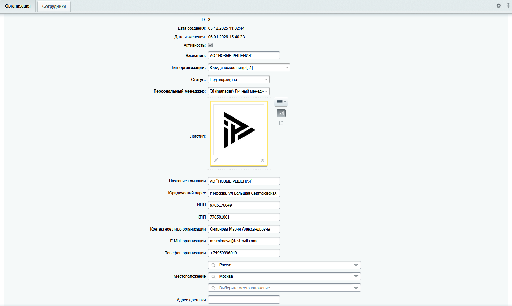Screen dimensions: 512x306
Task: Click the pin icon beside the gear
Action: 508,6
